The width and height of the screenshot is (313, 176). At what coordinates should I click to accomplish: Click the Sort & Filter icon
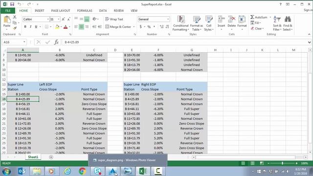coord(277,20)
